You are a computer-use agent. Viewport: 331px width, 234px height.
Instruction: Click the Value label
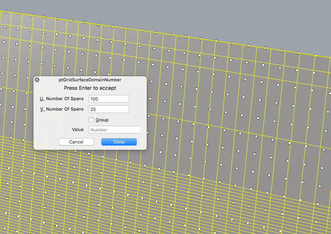[79, 129]
